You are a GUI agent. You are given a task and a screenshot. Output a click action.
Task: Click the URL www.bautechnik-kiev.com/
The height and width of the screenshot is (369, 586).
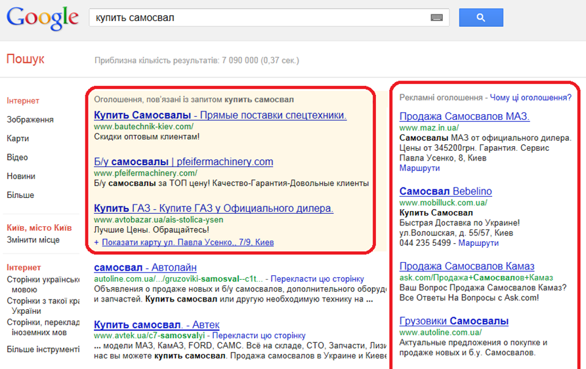pyautogui.click(x=144, y=126)
